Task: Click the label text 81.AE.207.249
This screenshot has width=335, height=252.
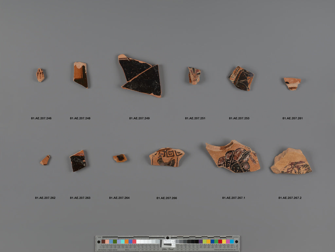Action: pyautogui.click(x=139, y=118)
